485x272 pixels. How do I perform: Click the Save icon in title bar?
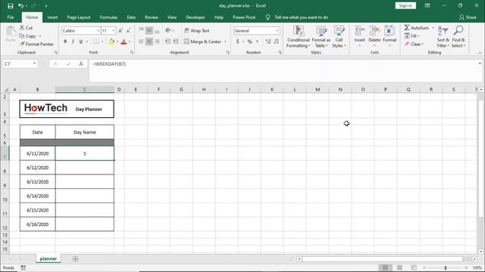tap(10, 6)
